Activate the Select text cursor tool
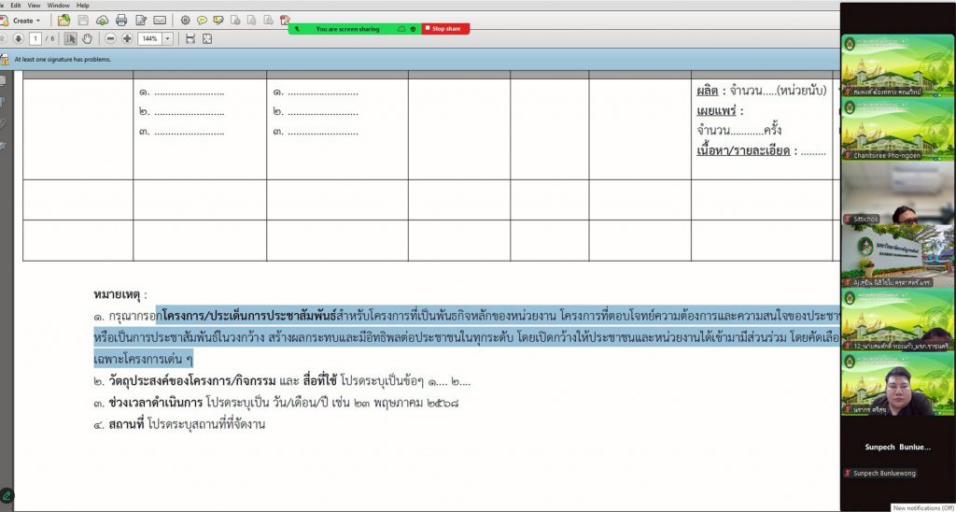Viewport: 956px width, 512px height. pyautogui.click(x=71, y=38)
